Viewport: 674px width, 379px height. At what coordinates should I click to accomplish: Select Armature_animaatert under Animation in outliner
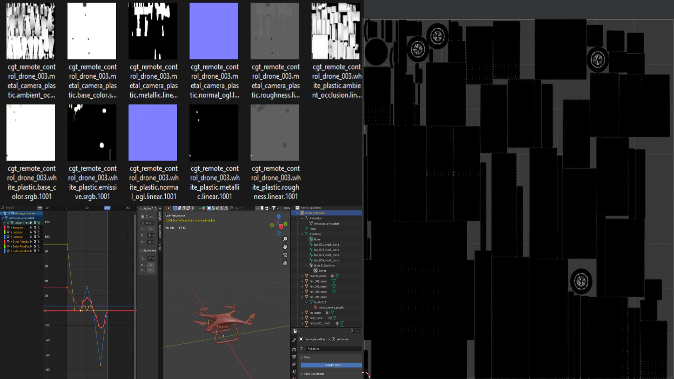coord(326,224)
